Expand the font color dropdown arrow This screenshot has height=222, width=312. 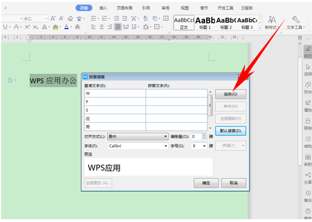[x=71, y=27]
